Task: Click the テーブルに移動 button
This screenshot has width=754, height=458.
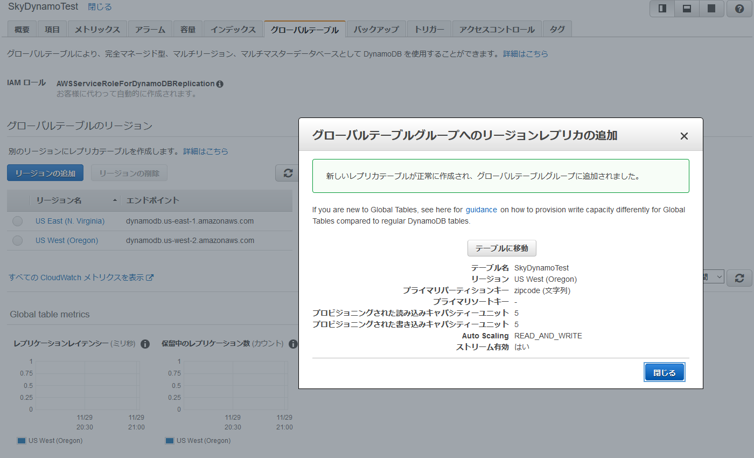Action: 502,248
